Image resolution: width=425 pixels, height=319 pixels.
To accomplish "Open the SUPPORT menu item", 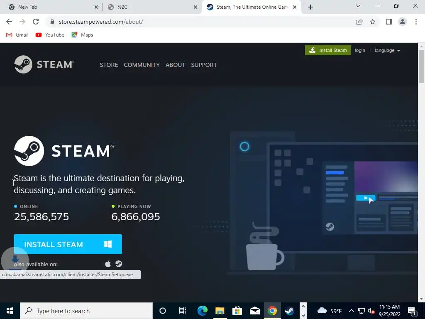I will point(204,65).
